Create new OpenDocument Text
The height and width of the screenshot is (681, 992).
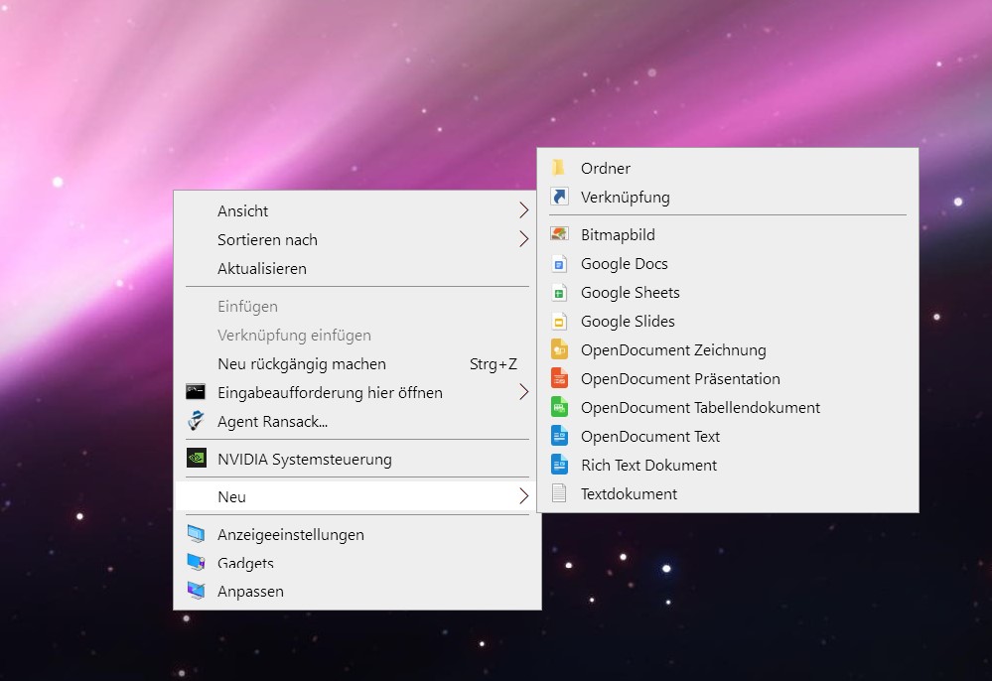click(x=728, y=436)
